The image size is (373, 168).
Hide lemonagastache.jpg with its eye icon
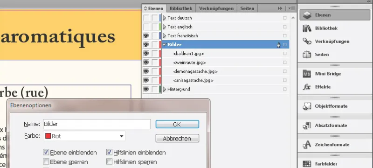pos(146,71)
